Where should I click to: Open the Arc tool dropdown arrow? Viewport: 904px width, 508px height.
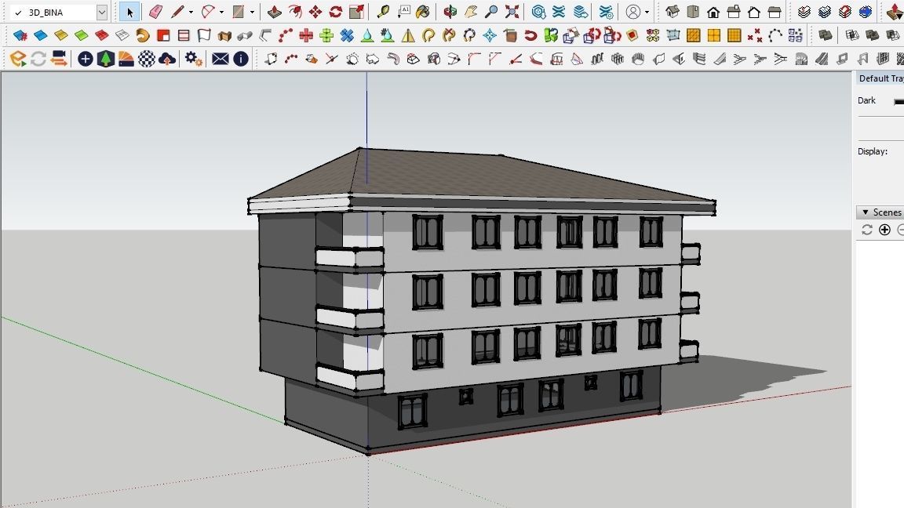(221, 12)
